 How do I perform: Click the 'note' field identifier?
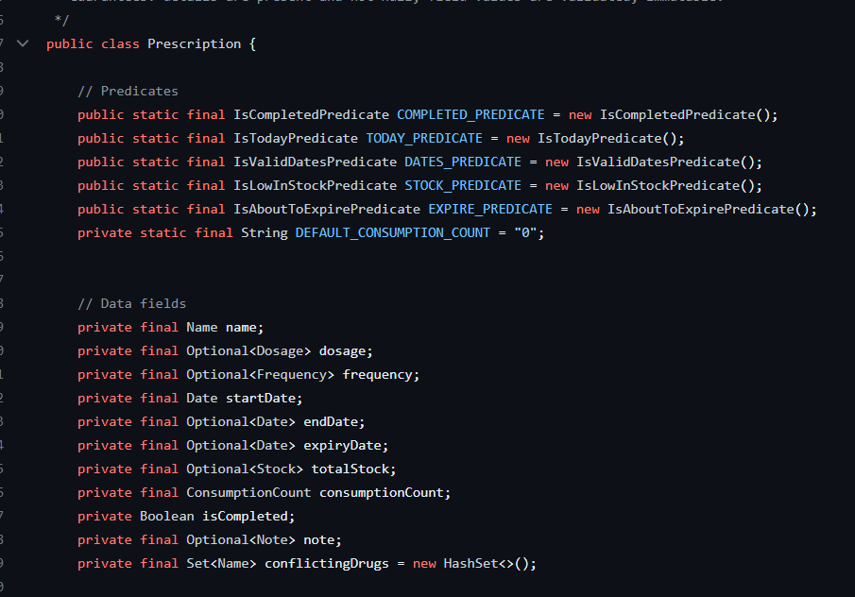pyautogui.click(x=319, y=540)
